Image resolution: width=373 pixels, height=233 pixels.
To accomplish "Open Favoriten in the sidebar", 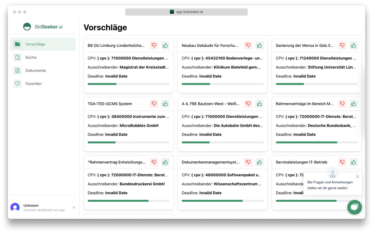I will pos(33,84).
